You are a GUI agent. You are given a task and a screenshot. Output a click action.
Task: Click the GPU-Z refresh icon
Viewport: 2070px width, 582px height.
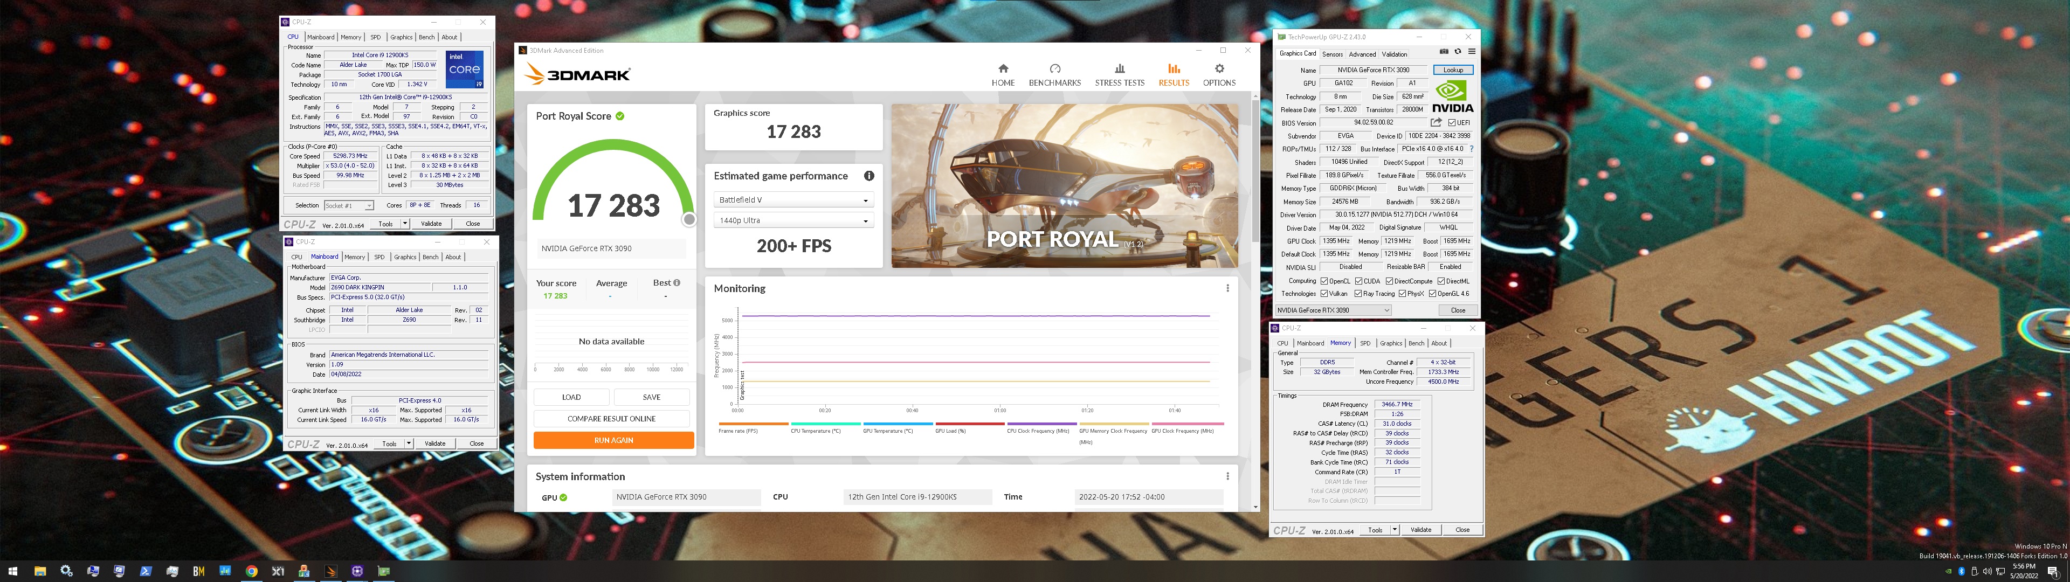click(1459, 51)
